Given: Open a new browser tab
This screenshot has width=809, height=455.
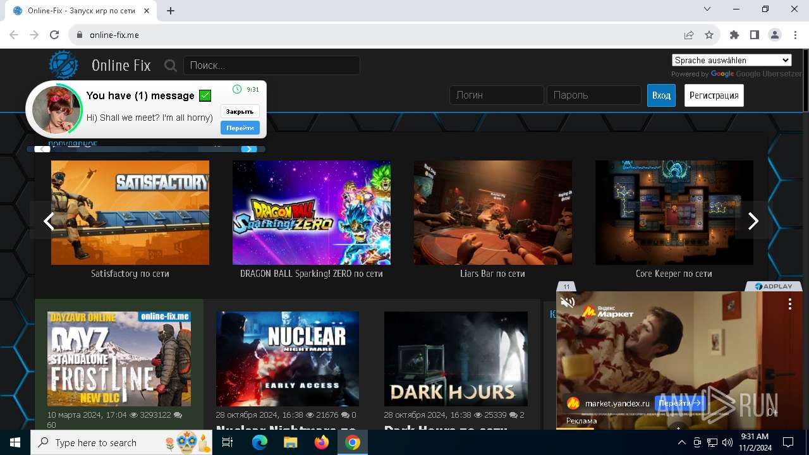Looking at the screenshot, I should tap(171, 11).
